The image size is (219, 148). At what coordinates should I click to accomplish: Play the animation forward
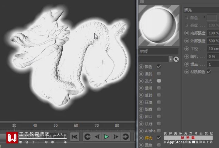[106, 137]
